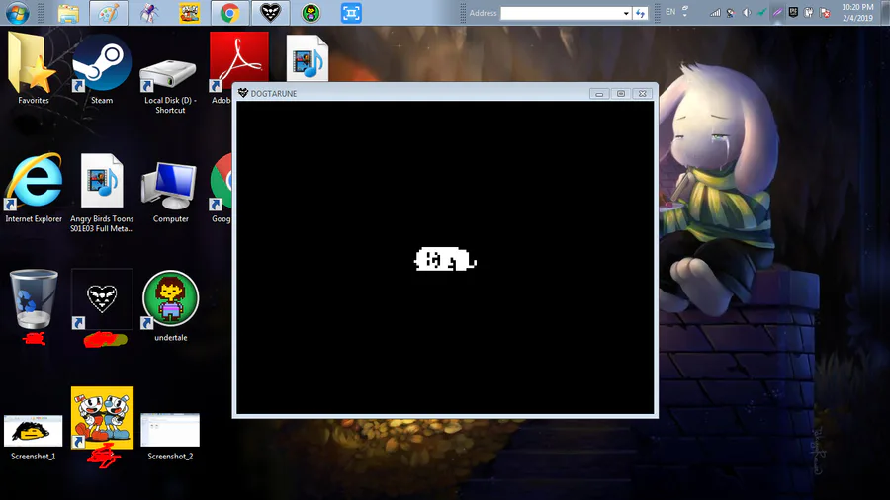Maximize the DOGTARUNE window
This screenshot has height=500, width=890.
click(x=620, y=94)
